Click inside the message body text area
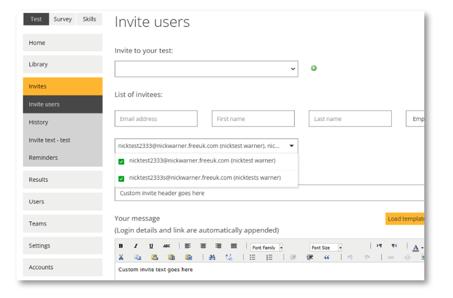 pos(270,271)
